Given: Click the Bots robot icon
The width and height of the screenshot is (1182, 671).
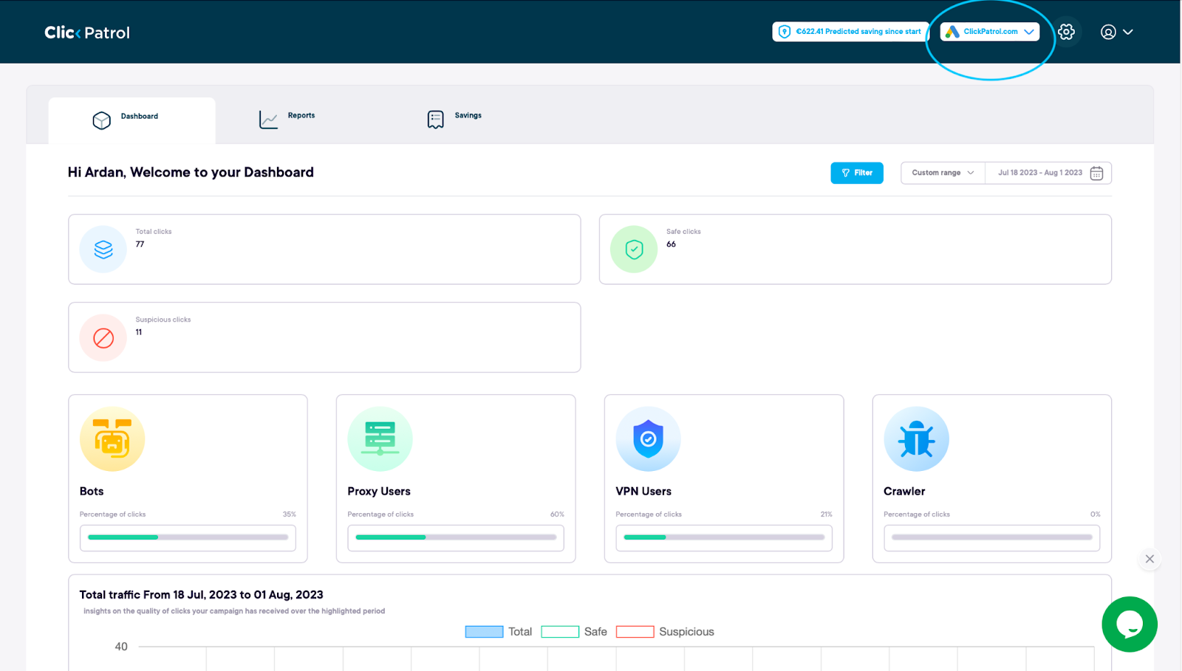Looking at the screenshot, I should [112, 439].
